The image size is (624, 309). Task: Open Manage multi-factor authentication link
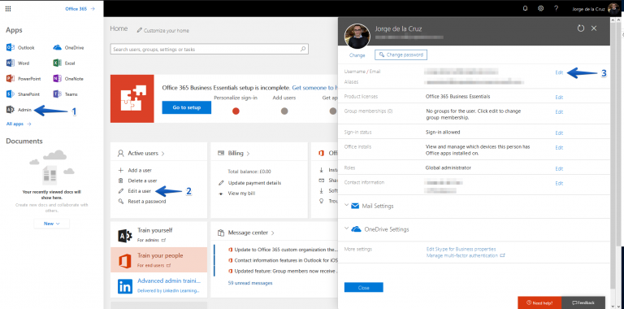(466, 255)
